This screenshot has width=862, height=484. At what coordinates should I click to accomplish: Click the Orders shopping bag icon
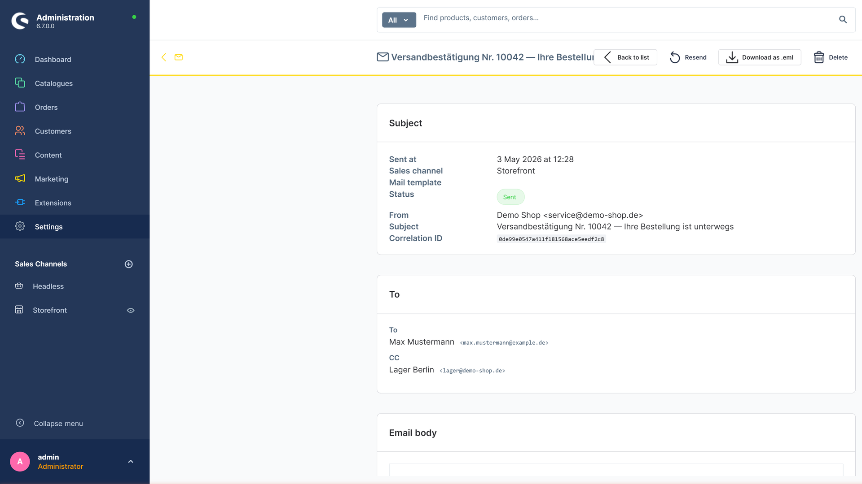click(x=20, y=107)
